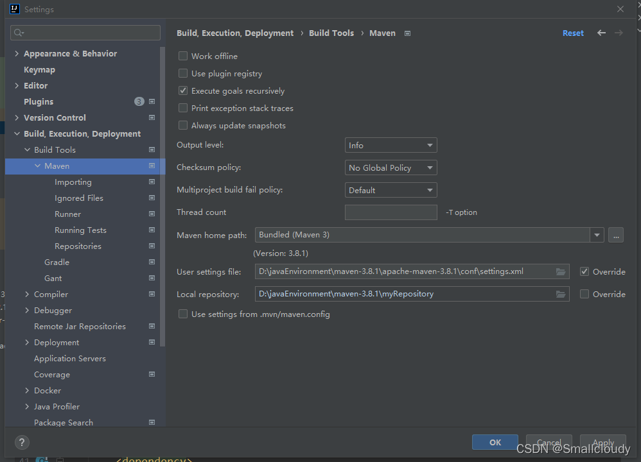Open the Checksum policy dropdown
The image size is (641, 462).
(391, 167)
